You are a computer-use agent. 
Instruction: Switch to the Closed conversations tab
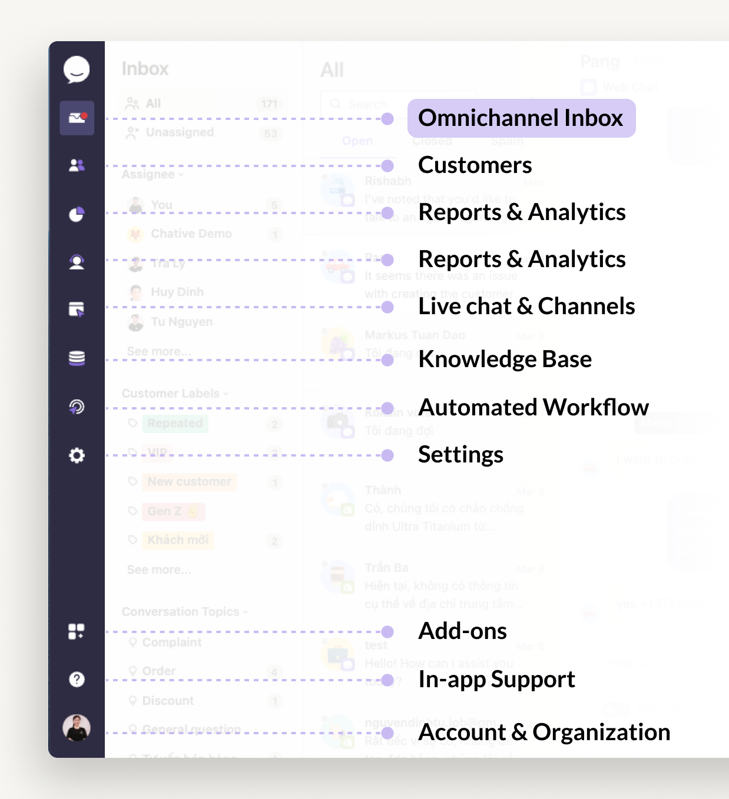tap(432, 141)
